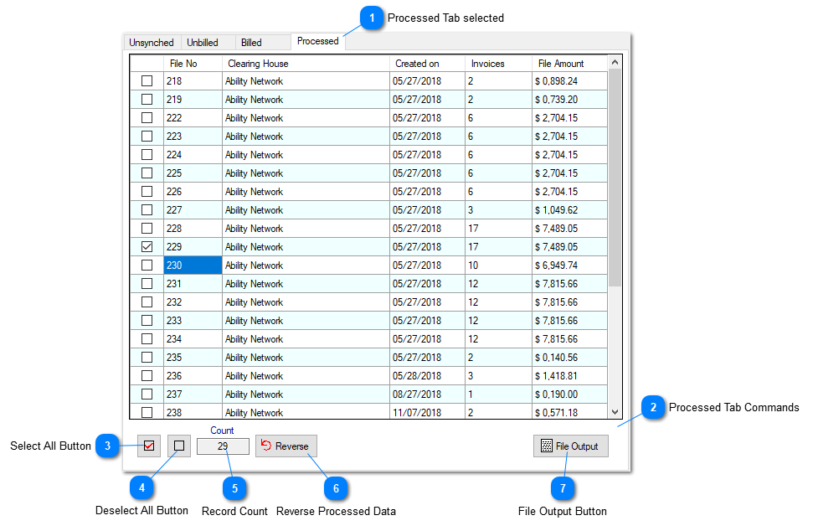Click the Count field showing 29

pyautogui.click(x=223, y=446)
